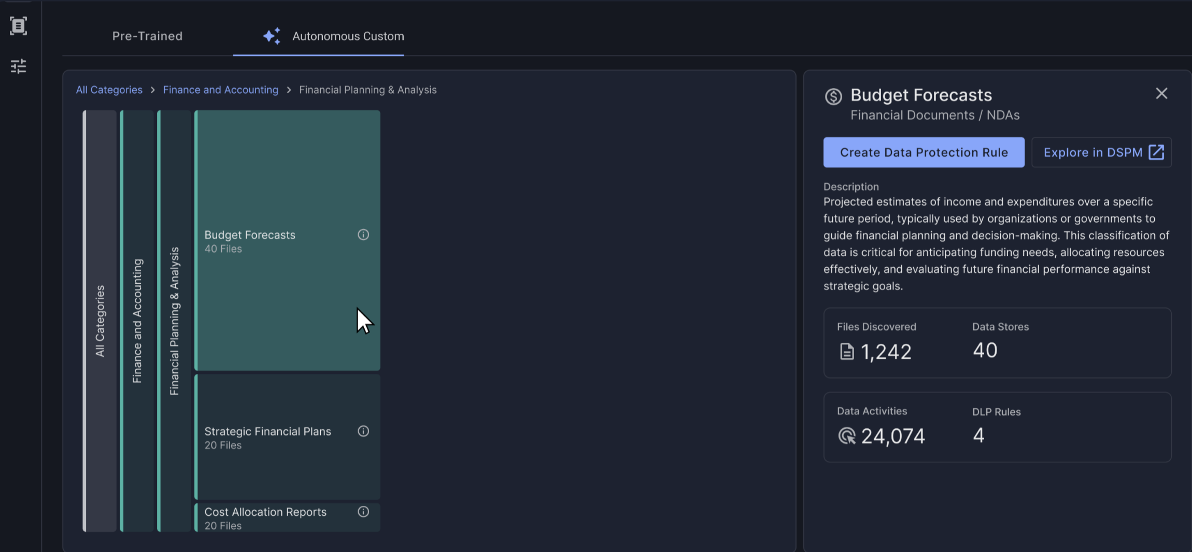The width and height of the screenshot is (1192, 552).
Task: Switch to the Autonomous Custom tab
Action: (x=348, y=36)
